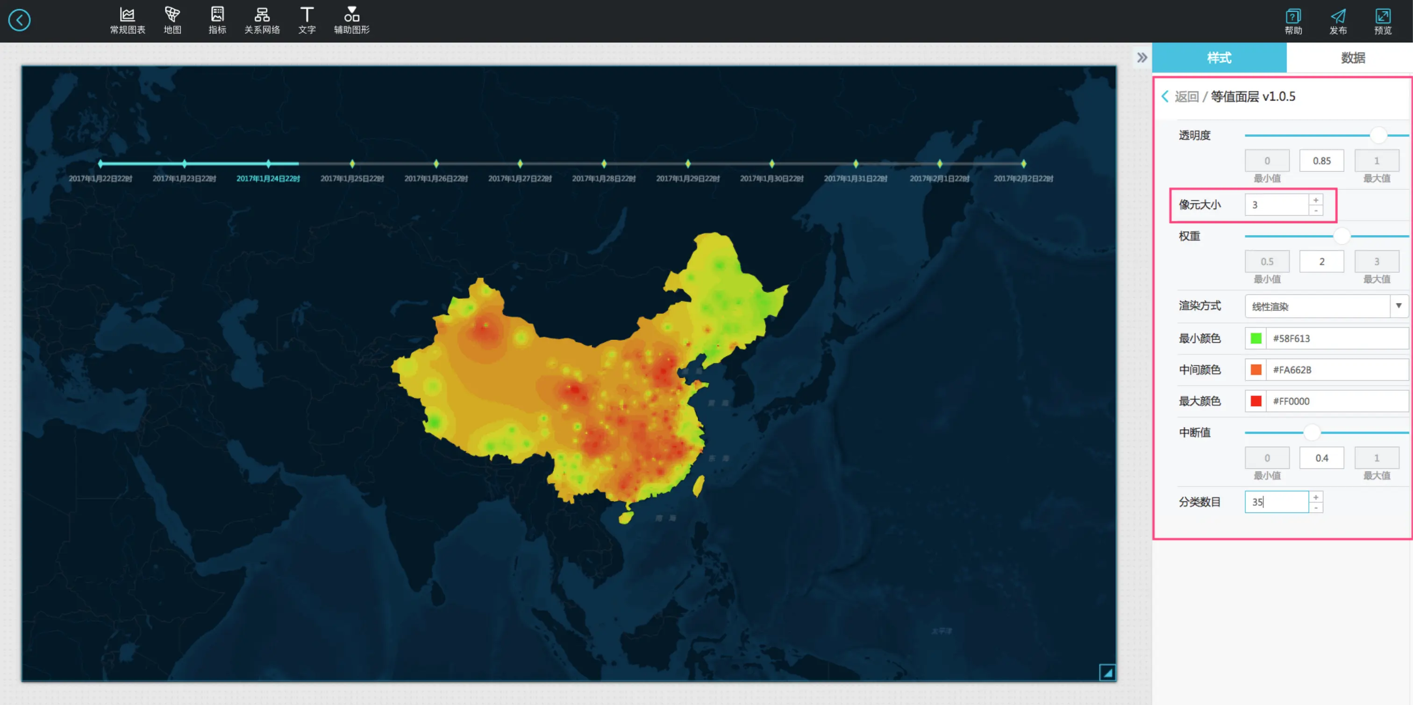
Task: Switch to the 数据 tab
Action: [x=1352, y=57]
